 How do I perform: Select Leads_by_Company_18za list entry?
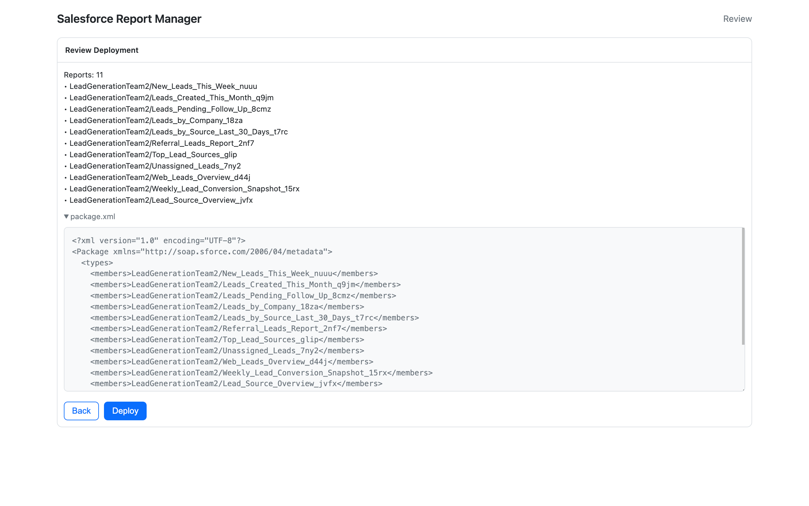tap(156, 120)
